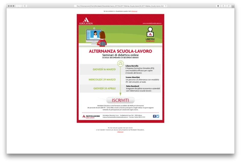Click the "ALTERNANZA SCUOLA-LAVORO" heading
The width and height of the screenshot is (241, 163).
(x=120, y=51)
